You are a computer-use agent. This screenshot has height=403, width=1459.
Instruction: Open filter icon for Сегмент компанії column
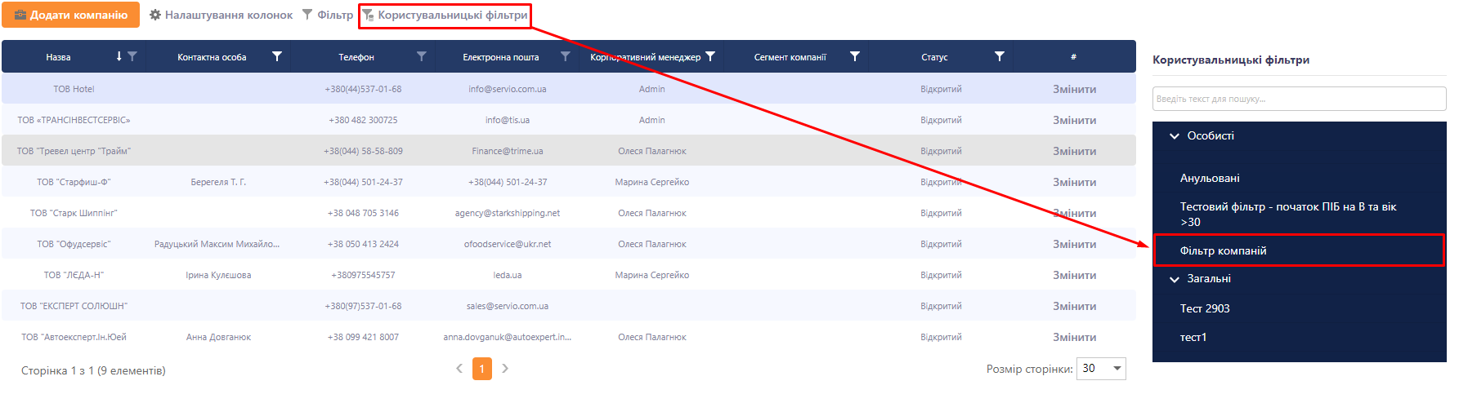[854, 56]
